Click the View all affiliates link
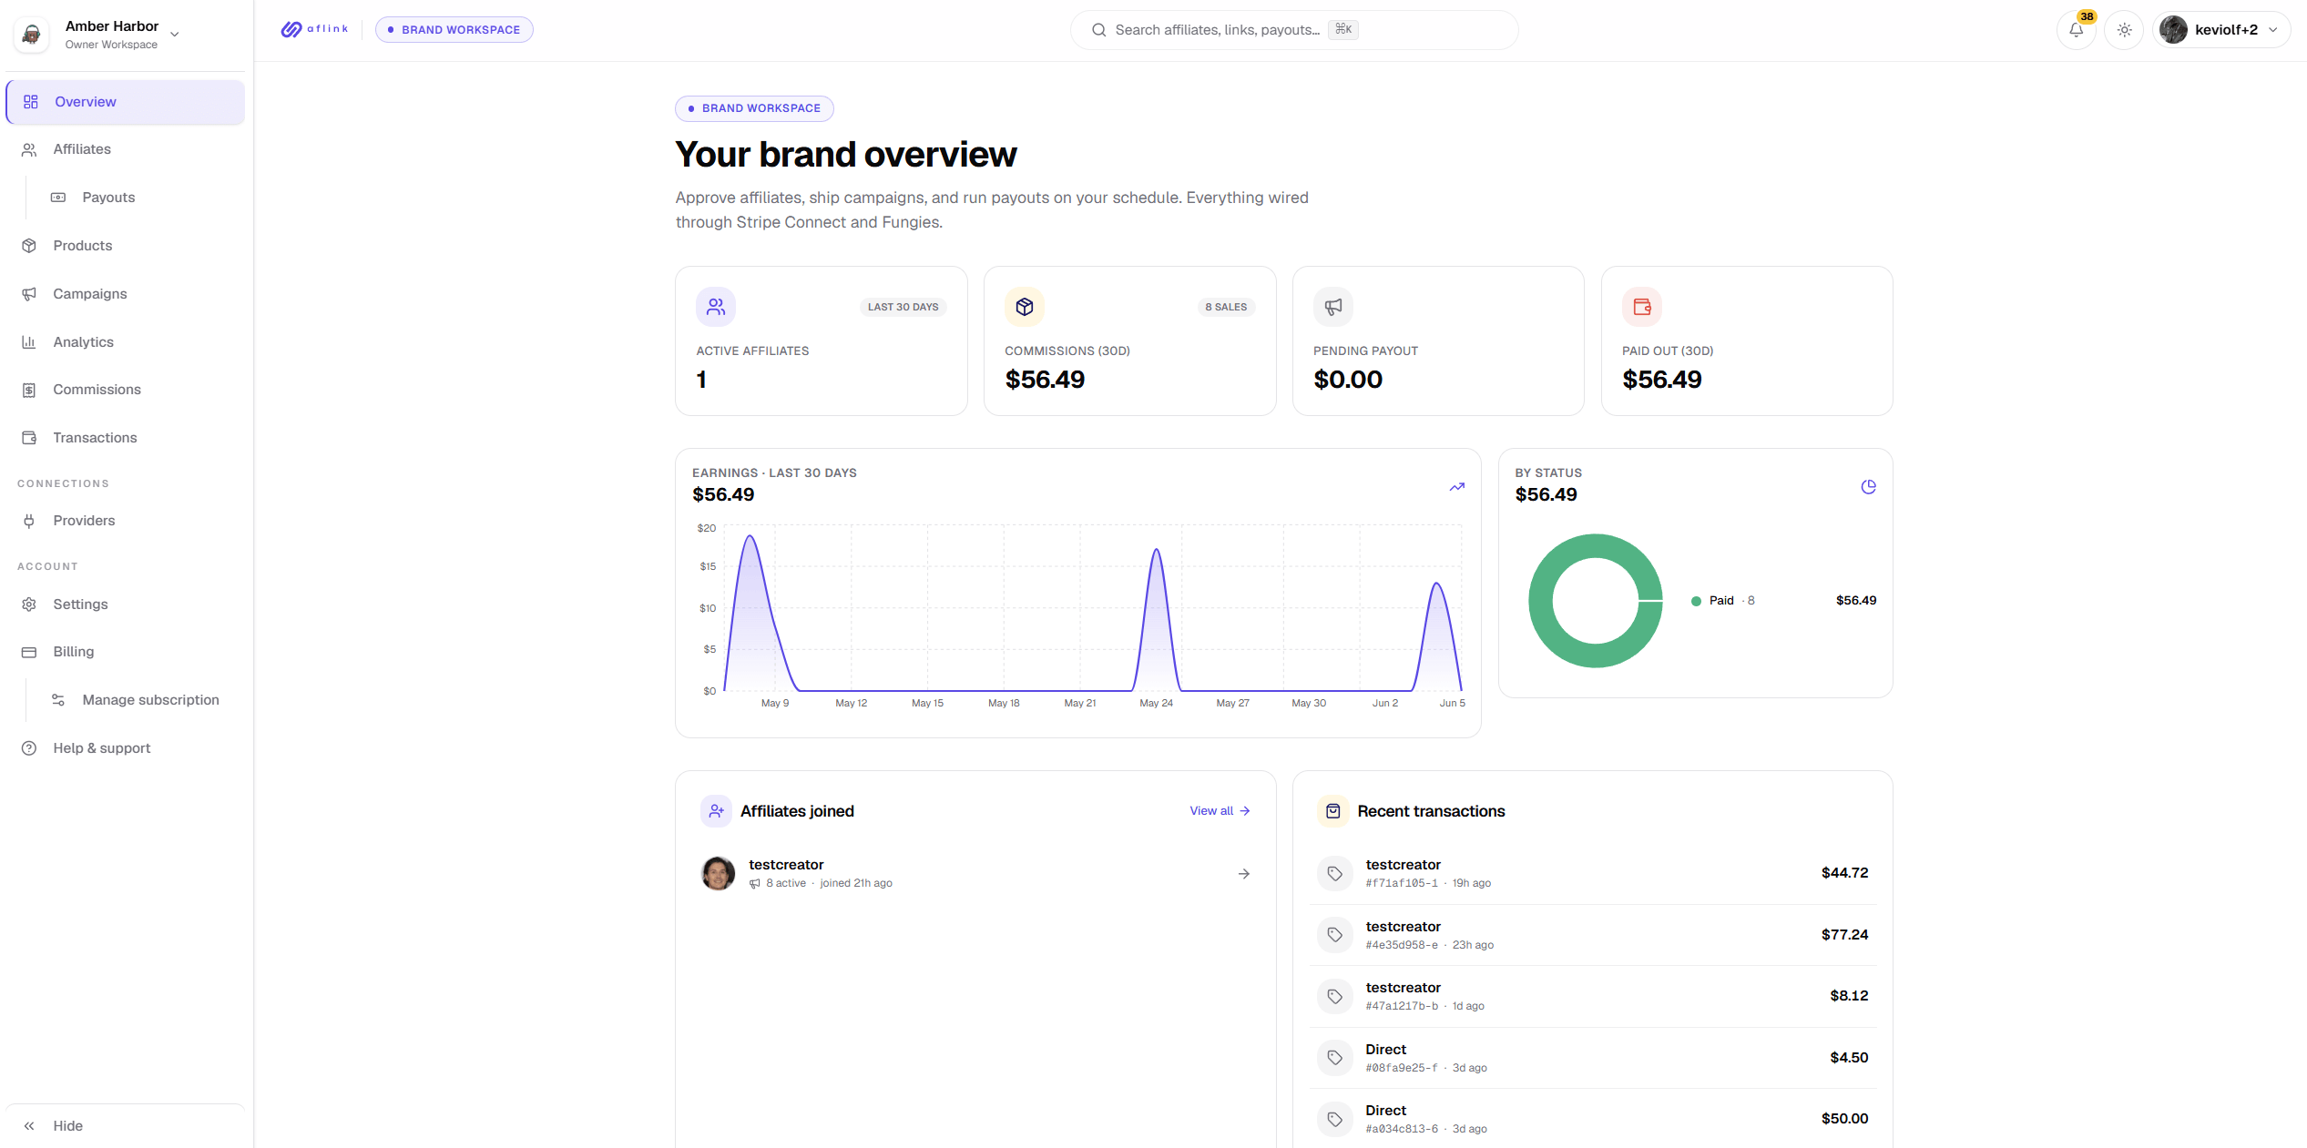The width and height of the screenshot is (2307, 1148). click(x=1220, y=811)
